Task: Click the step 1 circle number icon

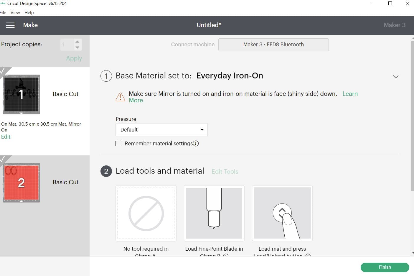Action: pyautogui.click(x=106, y=76)
